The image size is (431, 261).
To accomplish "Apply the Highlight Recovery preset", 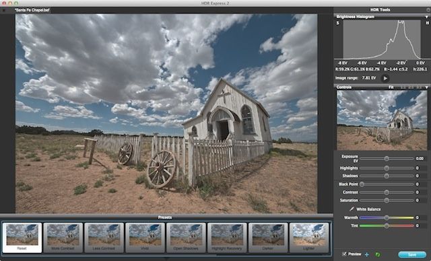I will pyautogui.click(x=227, y=237).
